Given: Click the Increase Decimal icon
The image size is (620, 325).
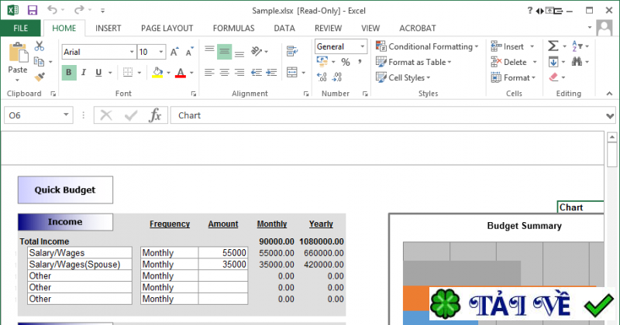Looking at the screenshot, I should 322,77.
